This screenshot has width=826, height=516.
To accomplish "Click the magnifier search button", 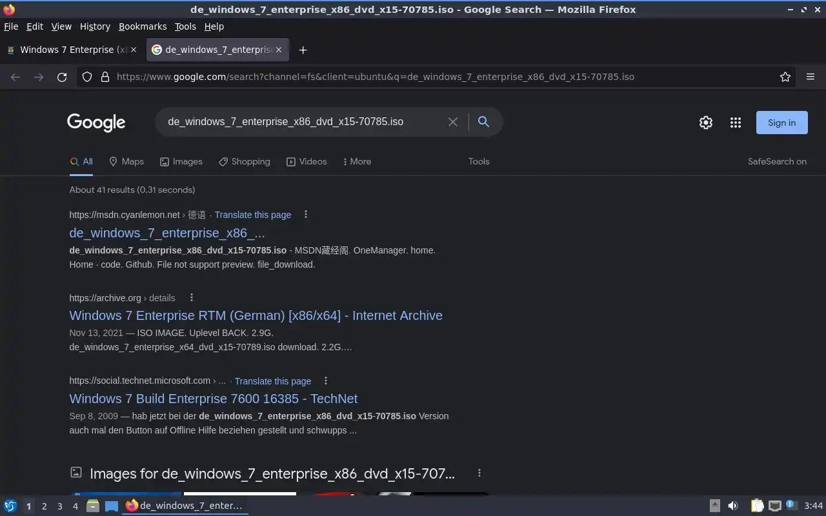I will 483,122.
